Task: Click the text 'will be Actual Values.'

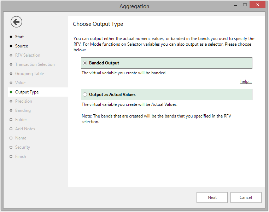Action: pos(158,104)
